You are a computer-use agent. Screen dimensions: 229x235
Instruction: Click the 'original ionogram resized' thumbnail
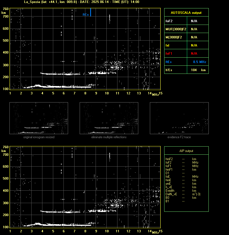[x=39, y=118]
